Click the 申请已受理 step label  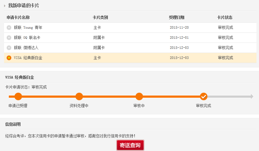click(18, 106)
